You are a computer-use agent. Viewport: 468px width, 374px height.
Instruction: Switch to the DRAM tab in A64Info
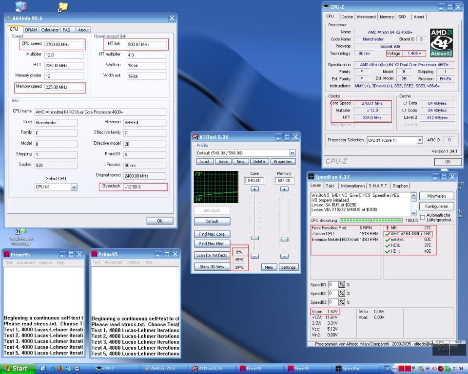coord(31,30)
